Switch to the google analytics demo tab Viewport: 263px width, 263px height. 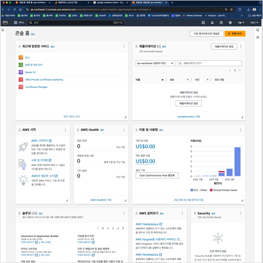pos(111,3)
